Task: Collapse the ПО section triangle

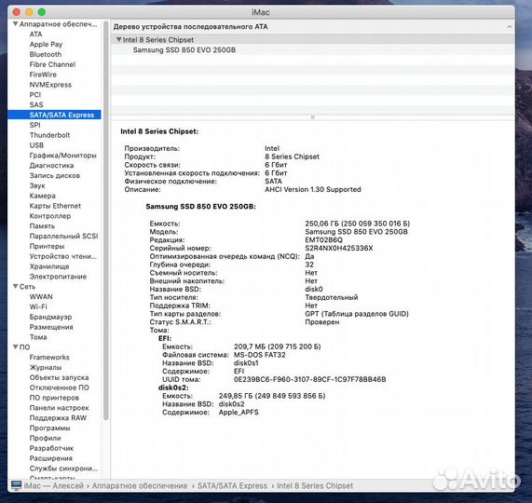Action: [15, 347]
